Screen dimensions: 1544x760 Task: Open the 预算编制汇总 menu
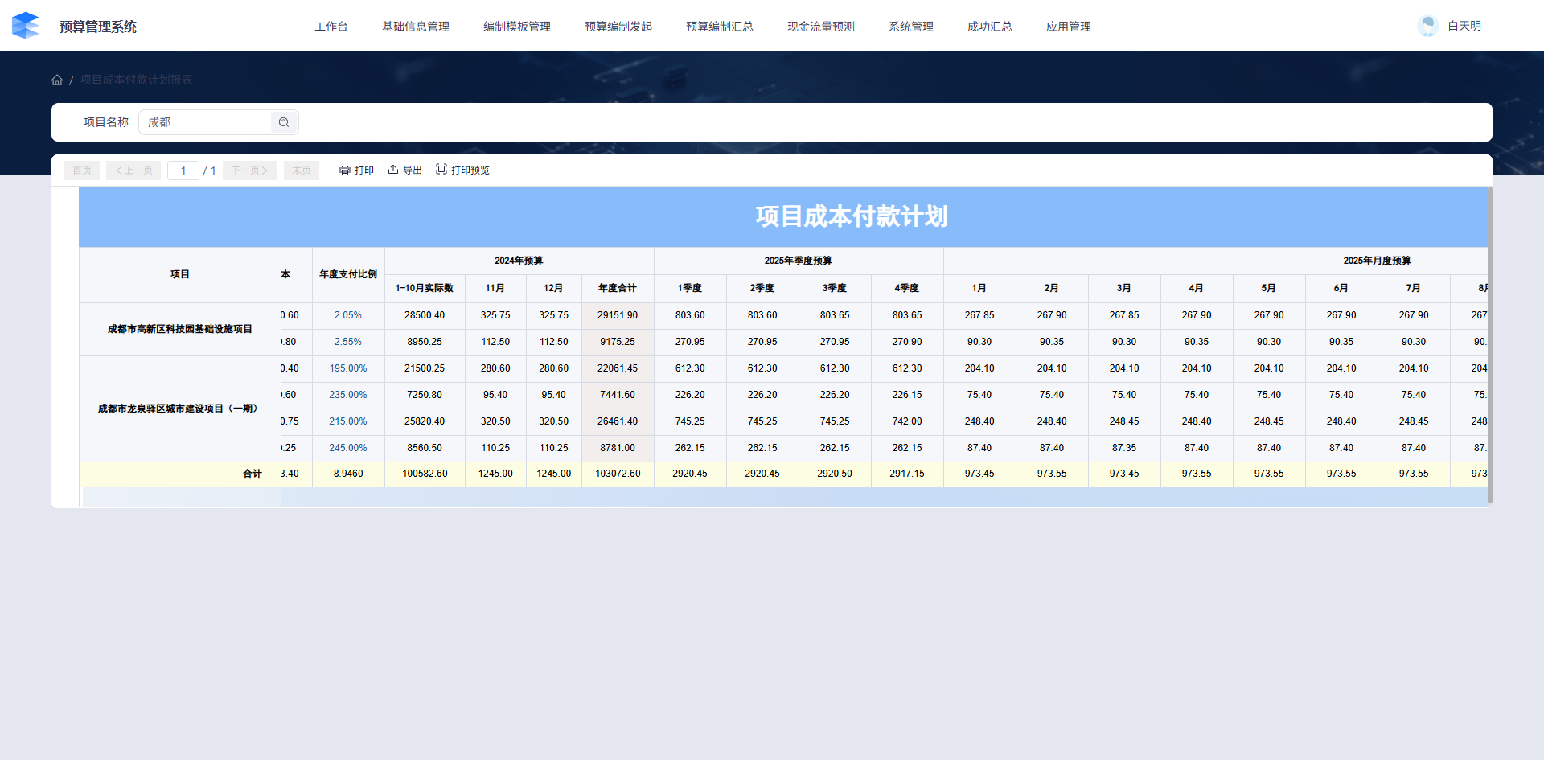tap(720, 27)
